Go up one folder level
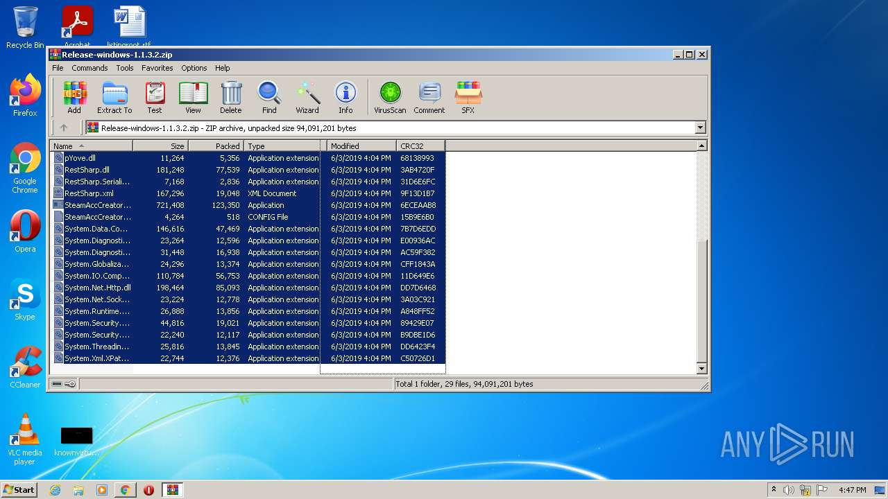 pos(64,128)
